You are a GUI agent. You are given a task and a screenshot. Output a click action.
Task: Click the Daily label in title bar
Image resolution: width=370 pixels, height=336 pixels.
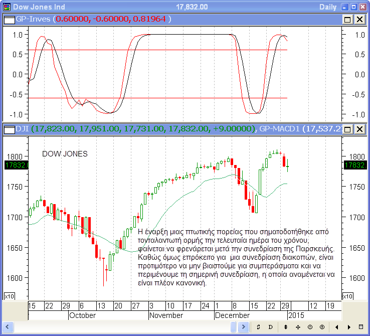[x=328, y=7]
